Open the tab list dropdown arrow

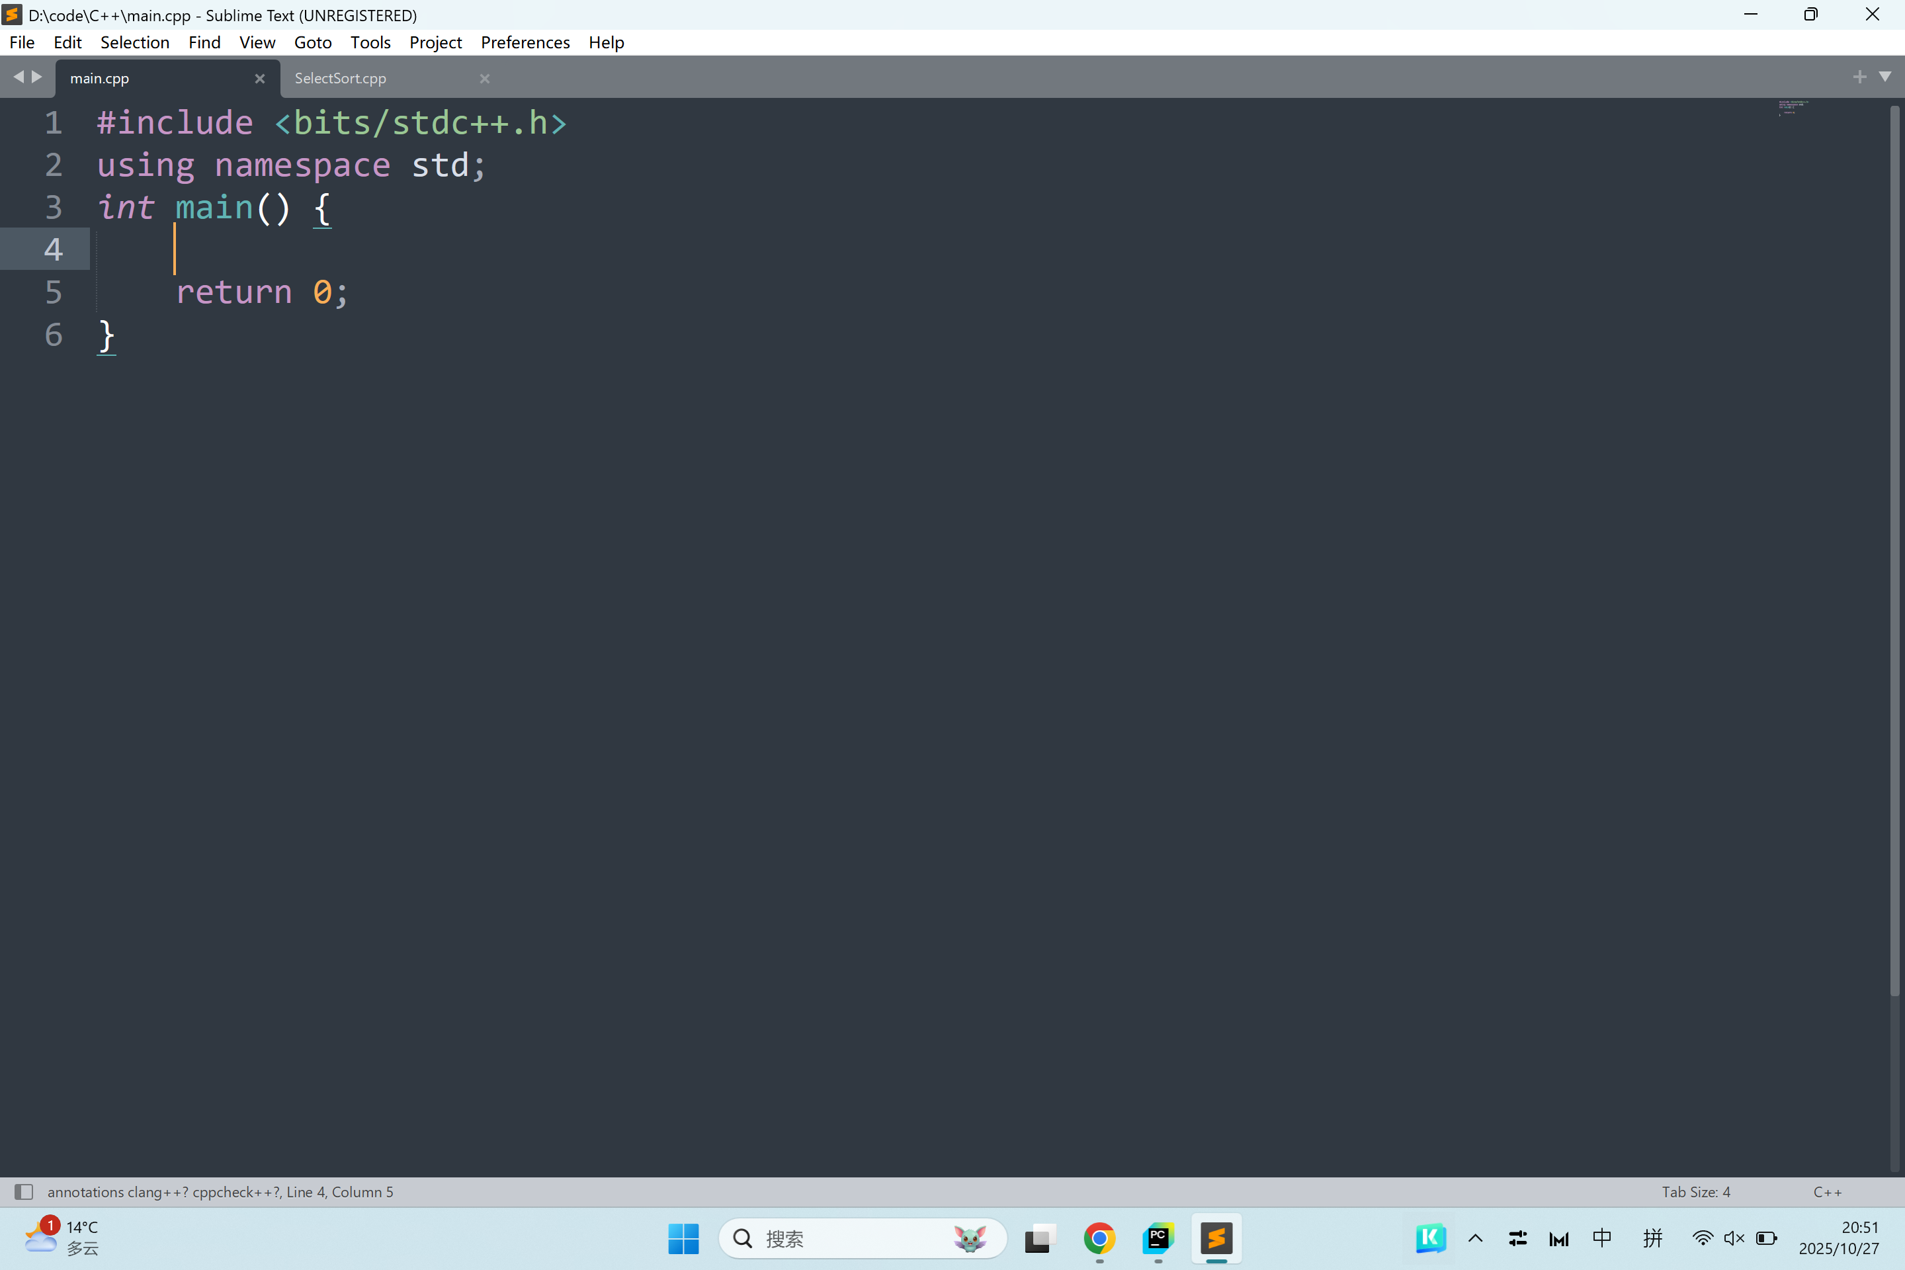point(1884,77)
